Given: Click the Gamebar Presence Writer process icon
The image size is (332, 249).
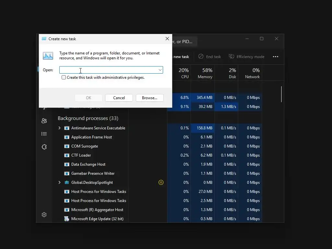Looking at the screenshot, I should (67, 173).
